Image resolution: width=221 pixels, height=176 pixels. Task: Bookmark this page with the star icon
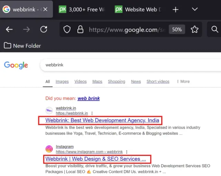[194, 29]
